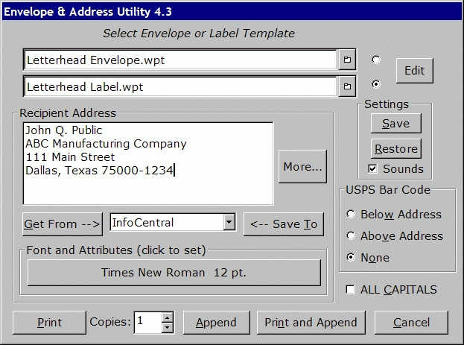
Task: Restore saved settings
Action: point(396,148)
